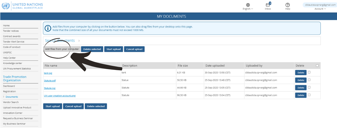
Task: Open the Help question mark icon
Action: tap(287, 5)
